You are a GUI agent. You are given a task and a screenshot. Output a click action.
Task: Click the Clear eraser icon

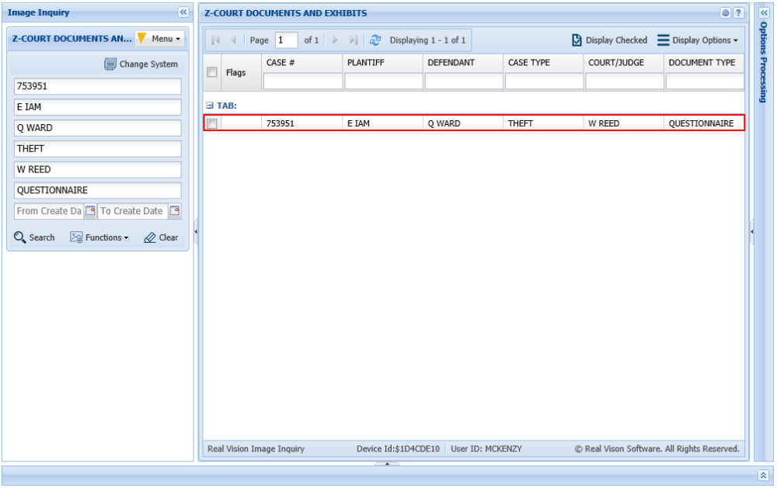coord(149,237)
